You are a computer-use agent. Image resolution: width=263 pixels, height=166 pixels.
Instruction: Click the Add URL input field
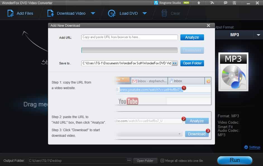tap(130, 37)
